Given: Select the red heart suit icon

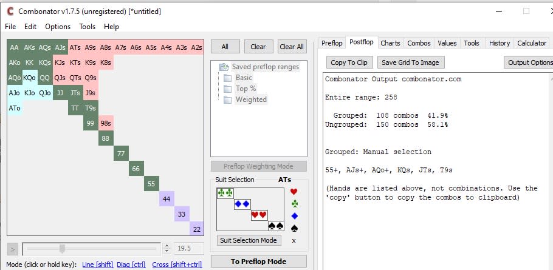Looking at the screenshot, I should pyautogui.click(x=294, y=192).
